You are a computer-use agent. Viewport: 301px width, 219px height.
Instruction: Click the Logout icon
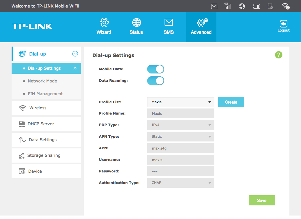tap(283, 26)
